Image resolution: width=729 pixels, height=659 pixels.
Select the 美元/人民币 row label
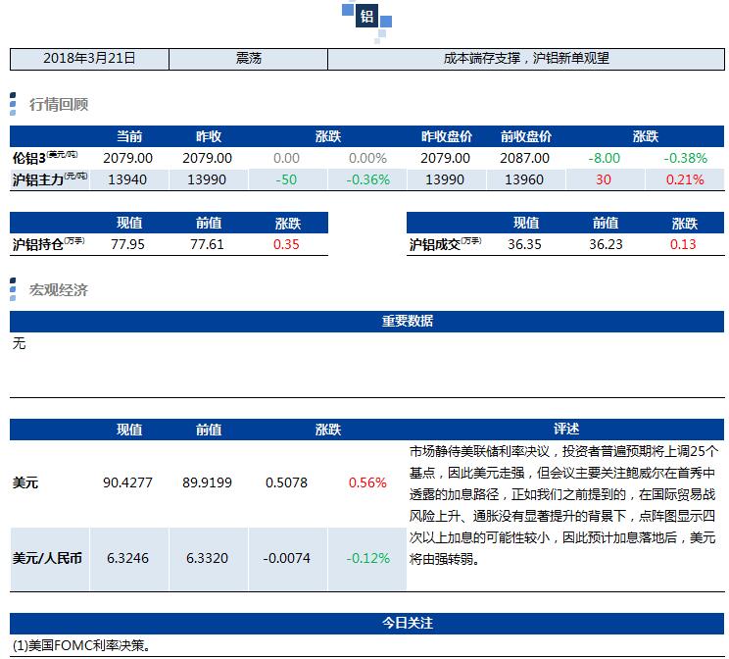47,558
